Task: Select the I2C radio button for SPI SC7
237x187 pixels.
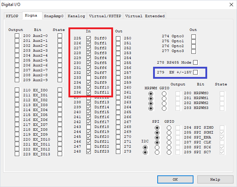Action: coord(145,153)
